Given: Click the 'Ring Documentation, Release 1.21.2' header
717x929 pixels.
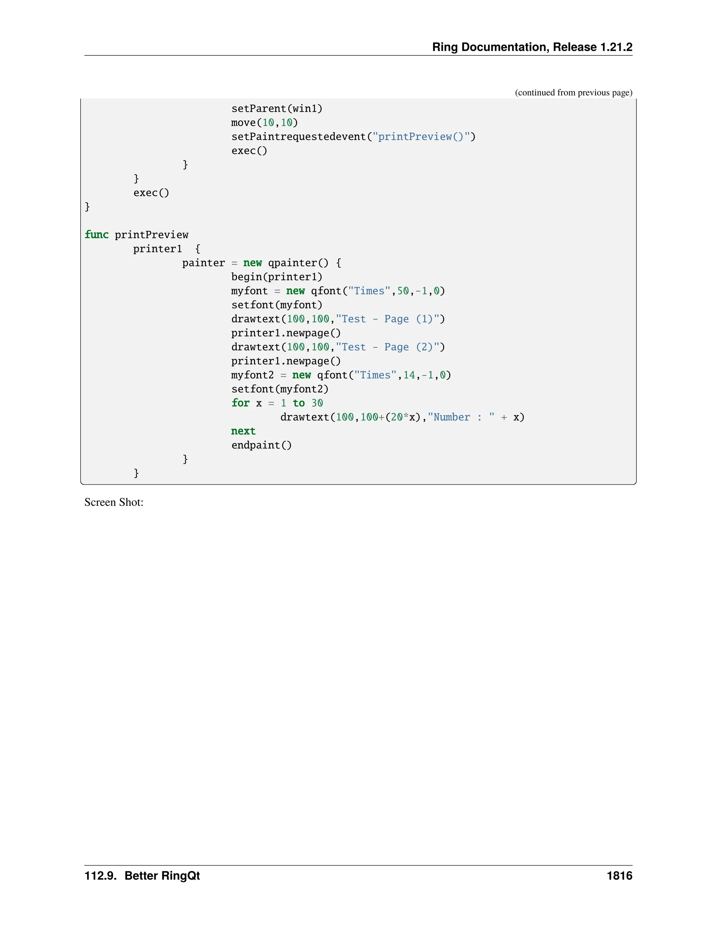Looking at the screenshot, I should point(532,47).
